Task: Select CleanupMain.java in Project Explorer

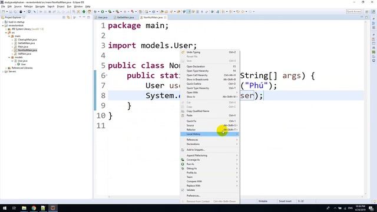Action: [27, 39]
